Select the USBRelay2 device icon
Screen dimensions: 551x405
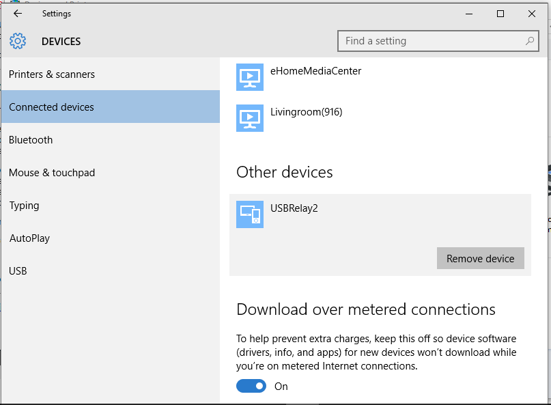click(250, 214)
